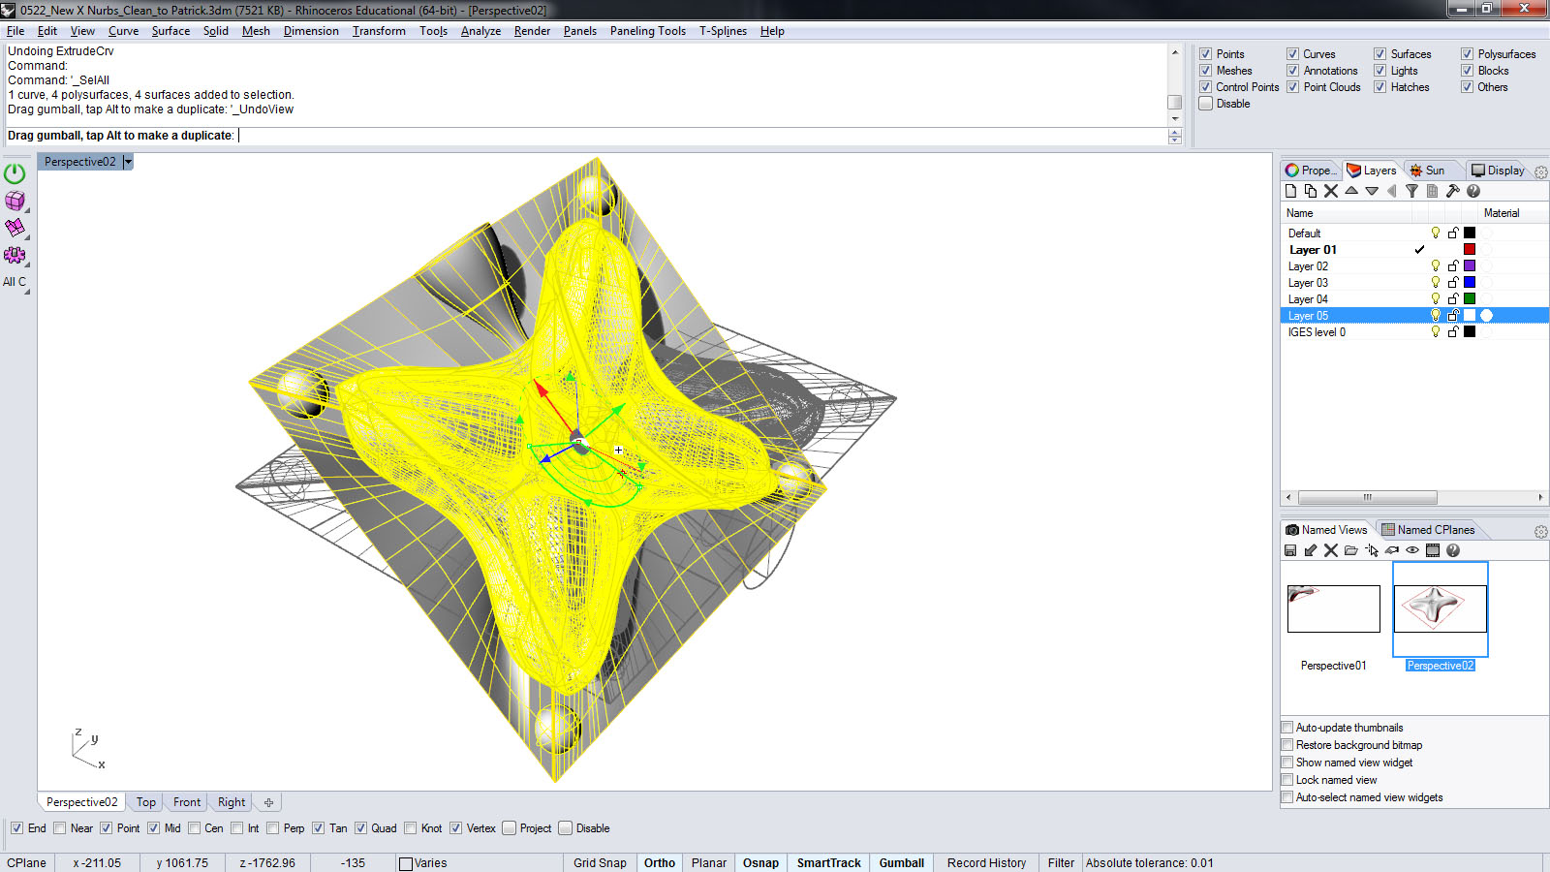Image resolution: width=1550 pixels, height=872 pixels.
Task: Add a new viewport tab with the plus
Action: tap(268, 802)
